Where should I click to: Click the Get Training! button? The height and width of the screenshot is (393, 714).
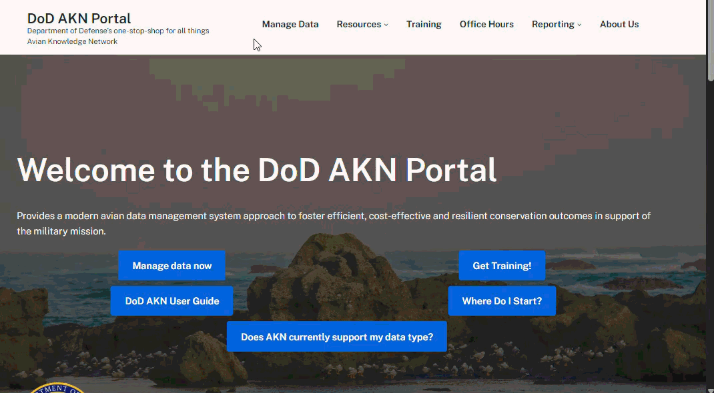click(x=502, y=265)
